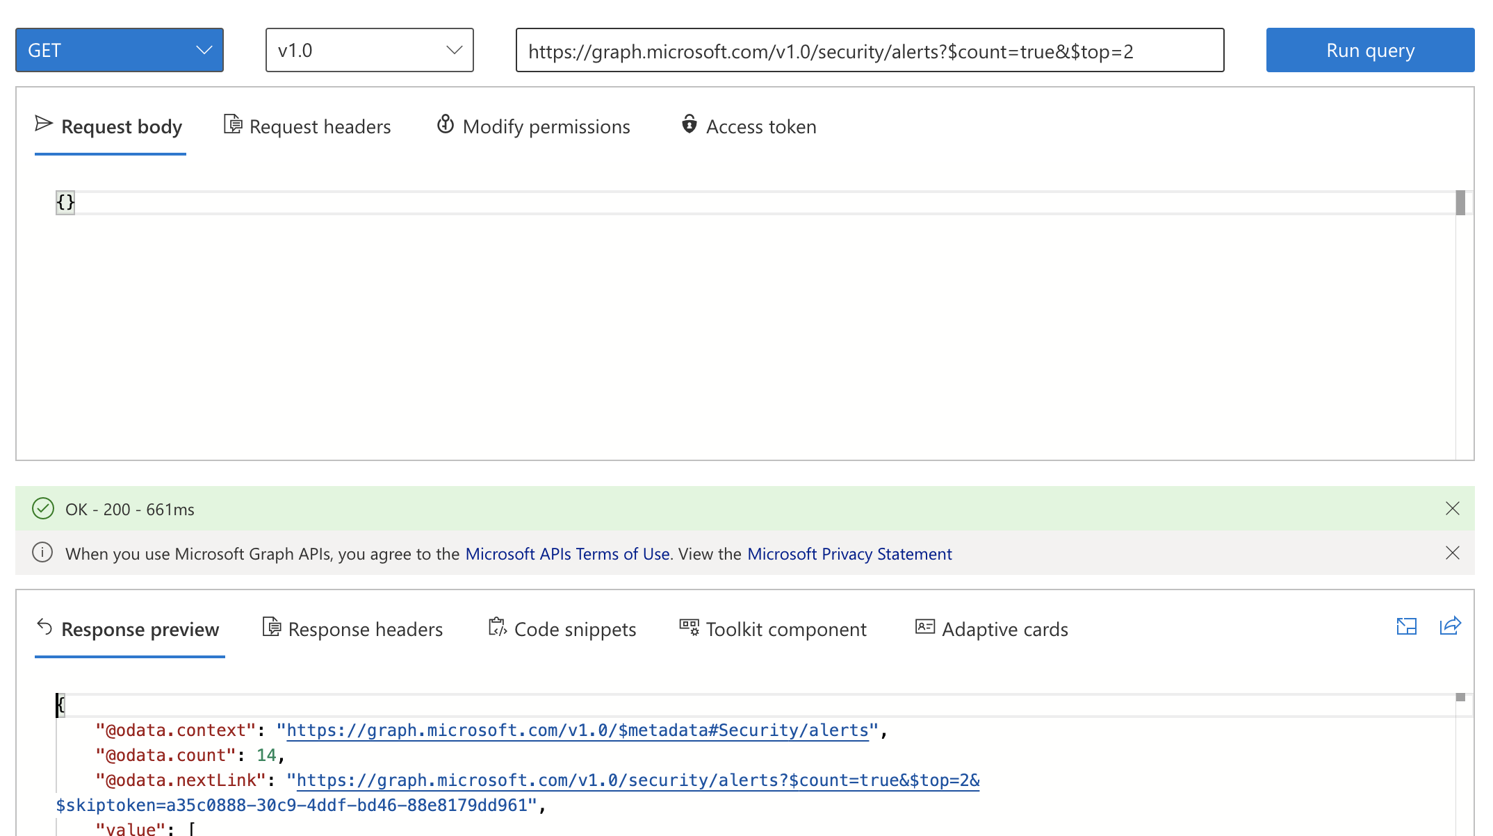Screen dimensions: 1493x836
Task: Click the Adaptive cards icon
Action: (x=924, y=627)
